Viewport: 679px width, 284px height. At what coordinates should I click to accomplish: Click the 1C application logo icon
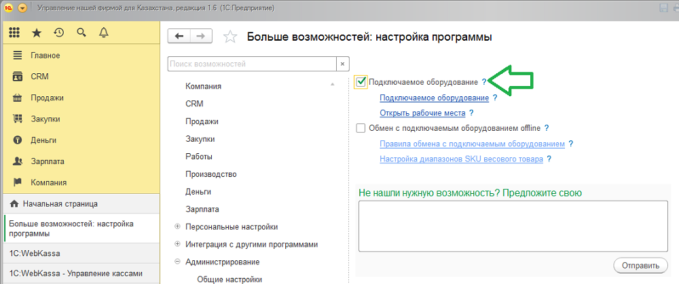click(8, 7)
